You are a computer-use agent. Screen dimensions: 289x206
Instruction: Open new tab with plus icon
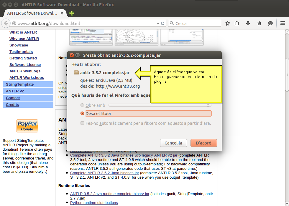71,13
